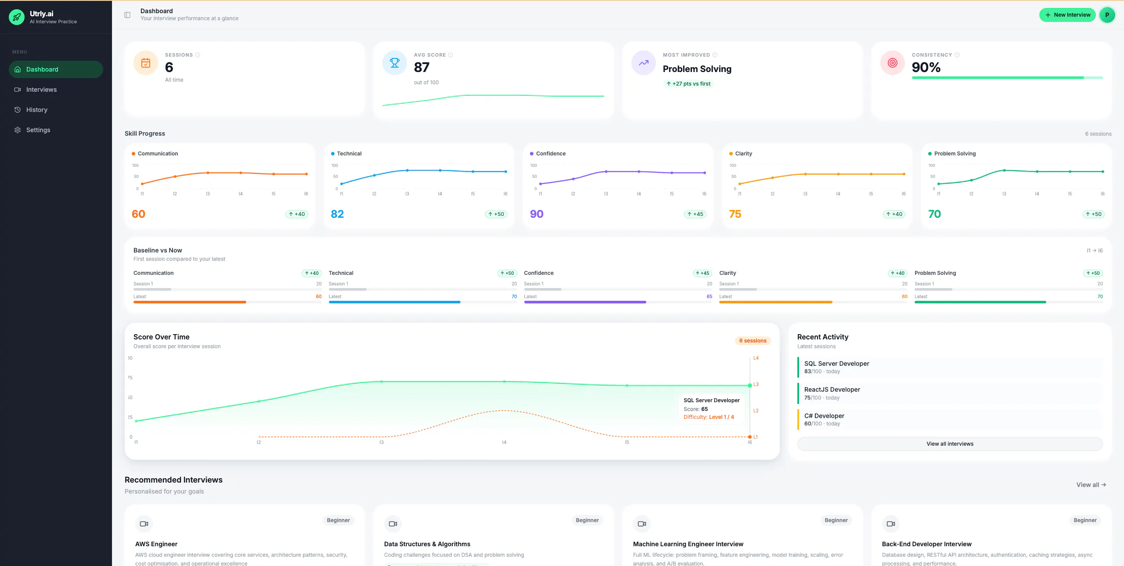This screenshot has height=566, width=1124.
Task: Click the Clarity skill progress chart
Action: (x=818, y=179)
